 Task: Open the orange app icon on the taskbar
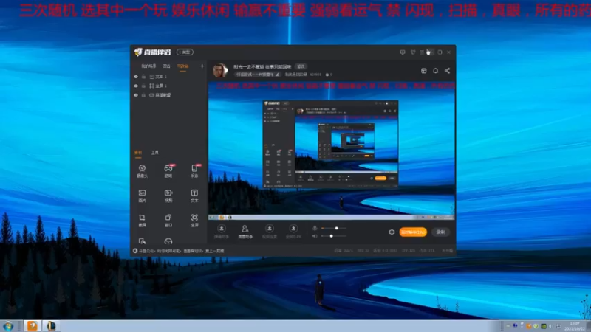tap(33, 326)
